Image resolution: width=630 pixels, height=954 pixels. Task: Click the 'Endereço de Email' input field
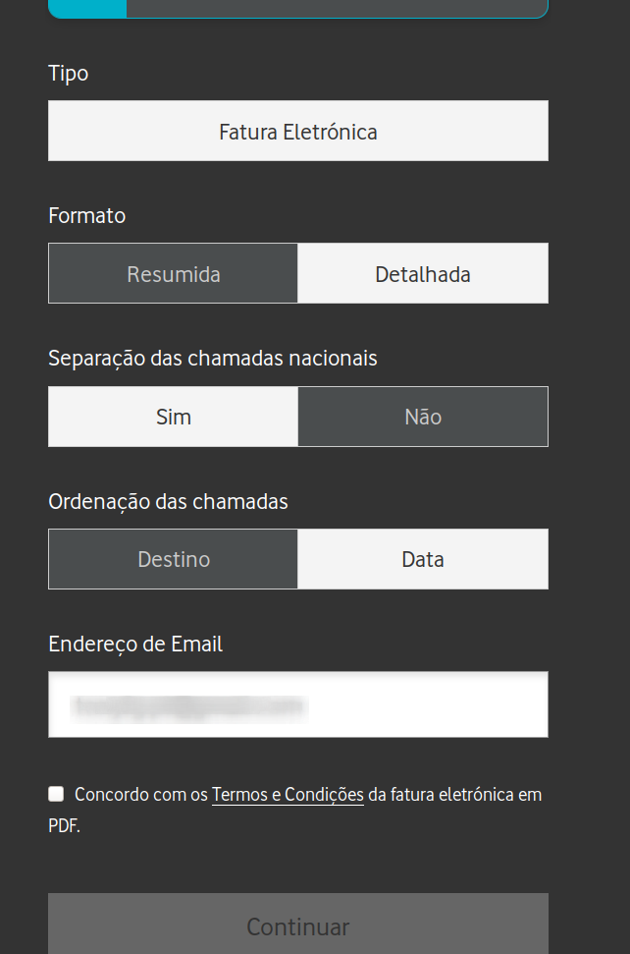pos(298,704)
